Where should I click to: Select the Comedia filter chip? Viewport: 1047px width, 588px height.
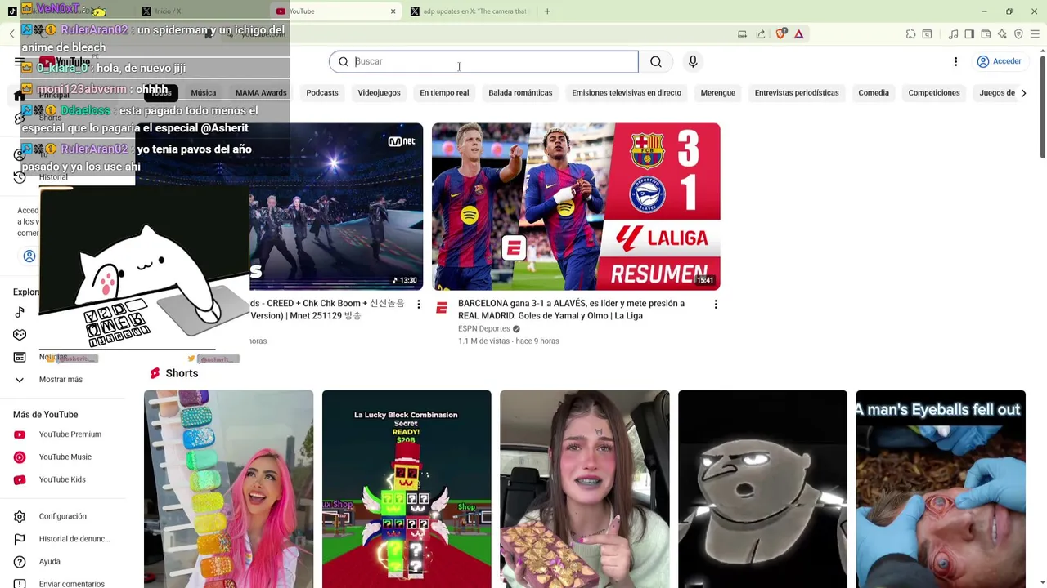point(874,93)
